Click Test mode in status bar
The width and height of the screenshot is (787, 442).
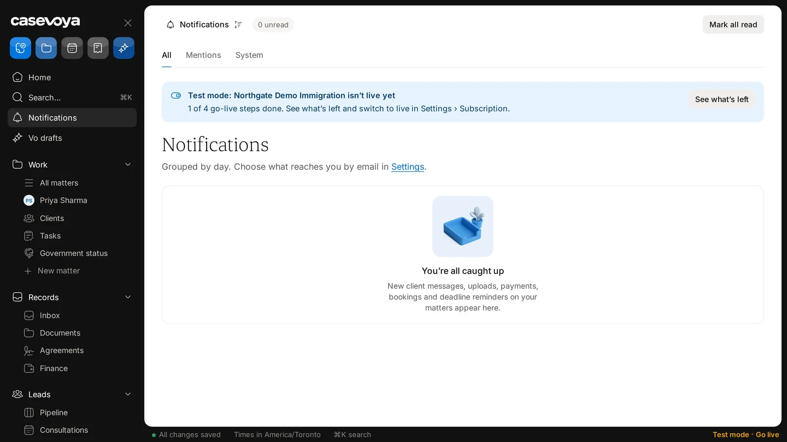pyautogui.click(x=731, y=435)
